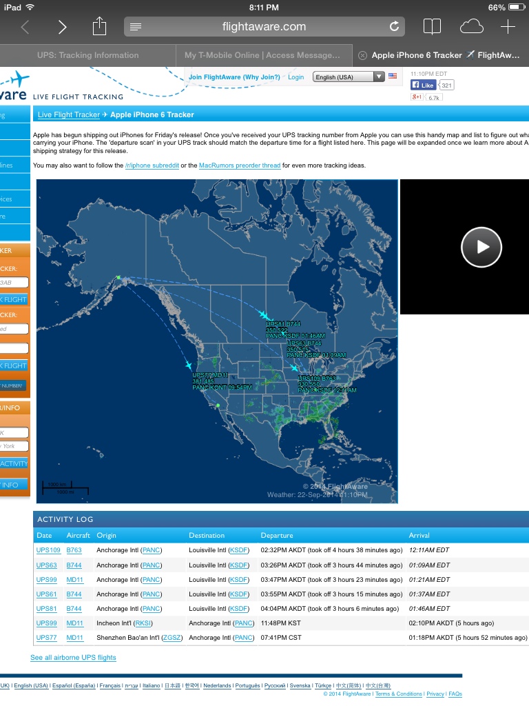
Task: Click the Svenska language link
Action: coord(300,686)
